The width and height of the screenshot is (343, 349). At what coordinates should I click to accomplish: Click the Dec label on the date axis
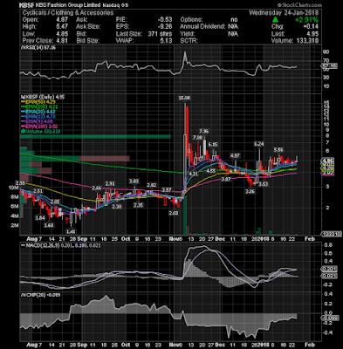221,239
